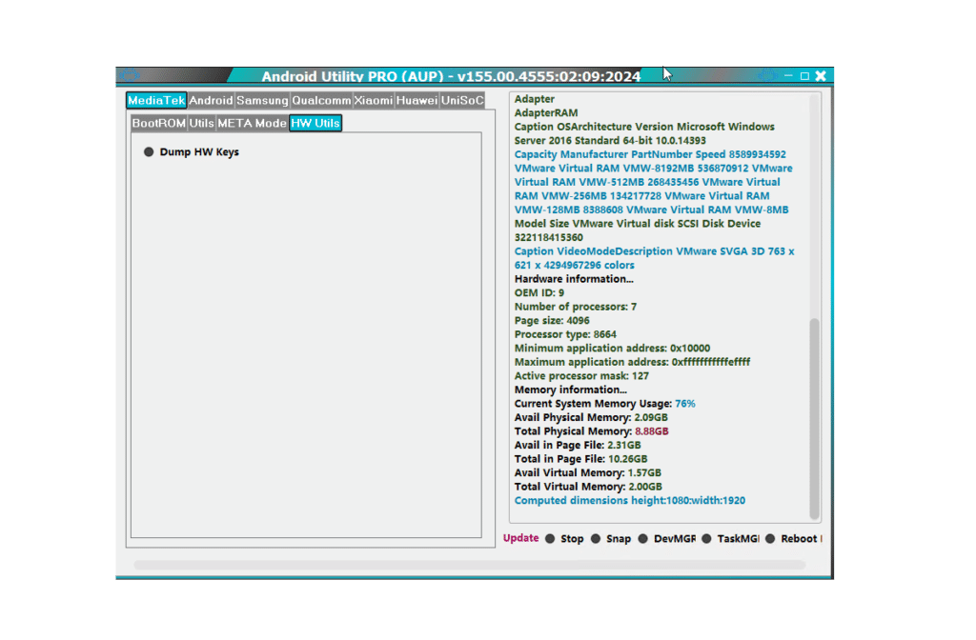The height and width of the screenshot is (640, 976).
Task: Select the Dump HW Keys option
Action: point(192,150)
